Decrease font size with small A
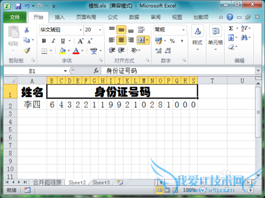 90,41
